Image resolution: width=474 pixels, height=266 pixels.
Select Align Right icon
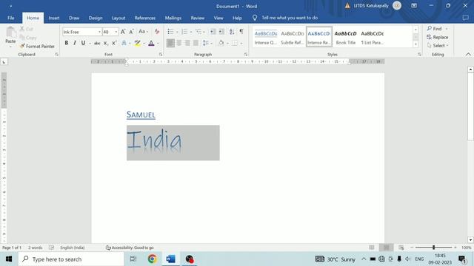[x=187, y=43]
